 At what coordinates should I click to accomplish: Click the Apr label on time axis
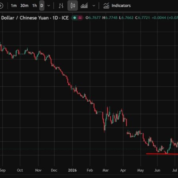click(x=123, y=170)
